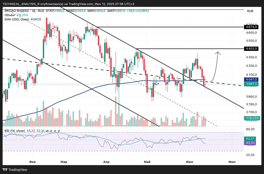Click the ОТКР 3995,0 open value

pos(55,11)
